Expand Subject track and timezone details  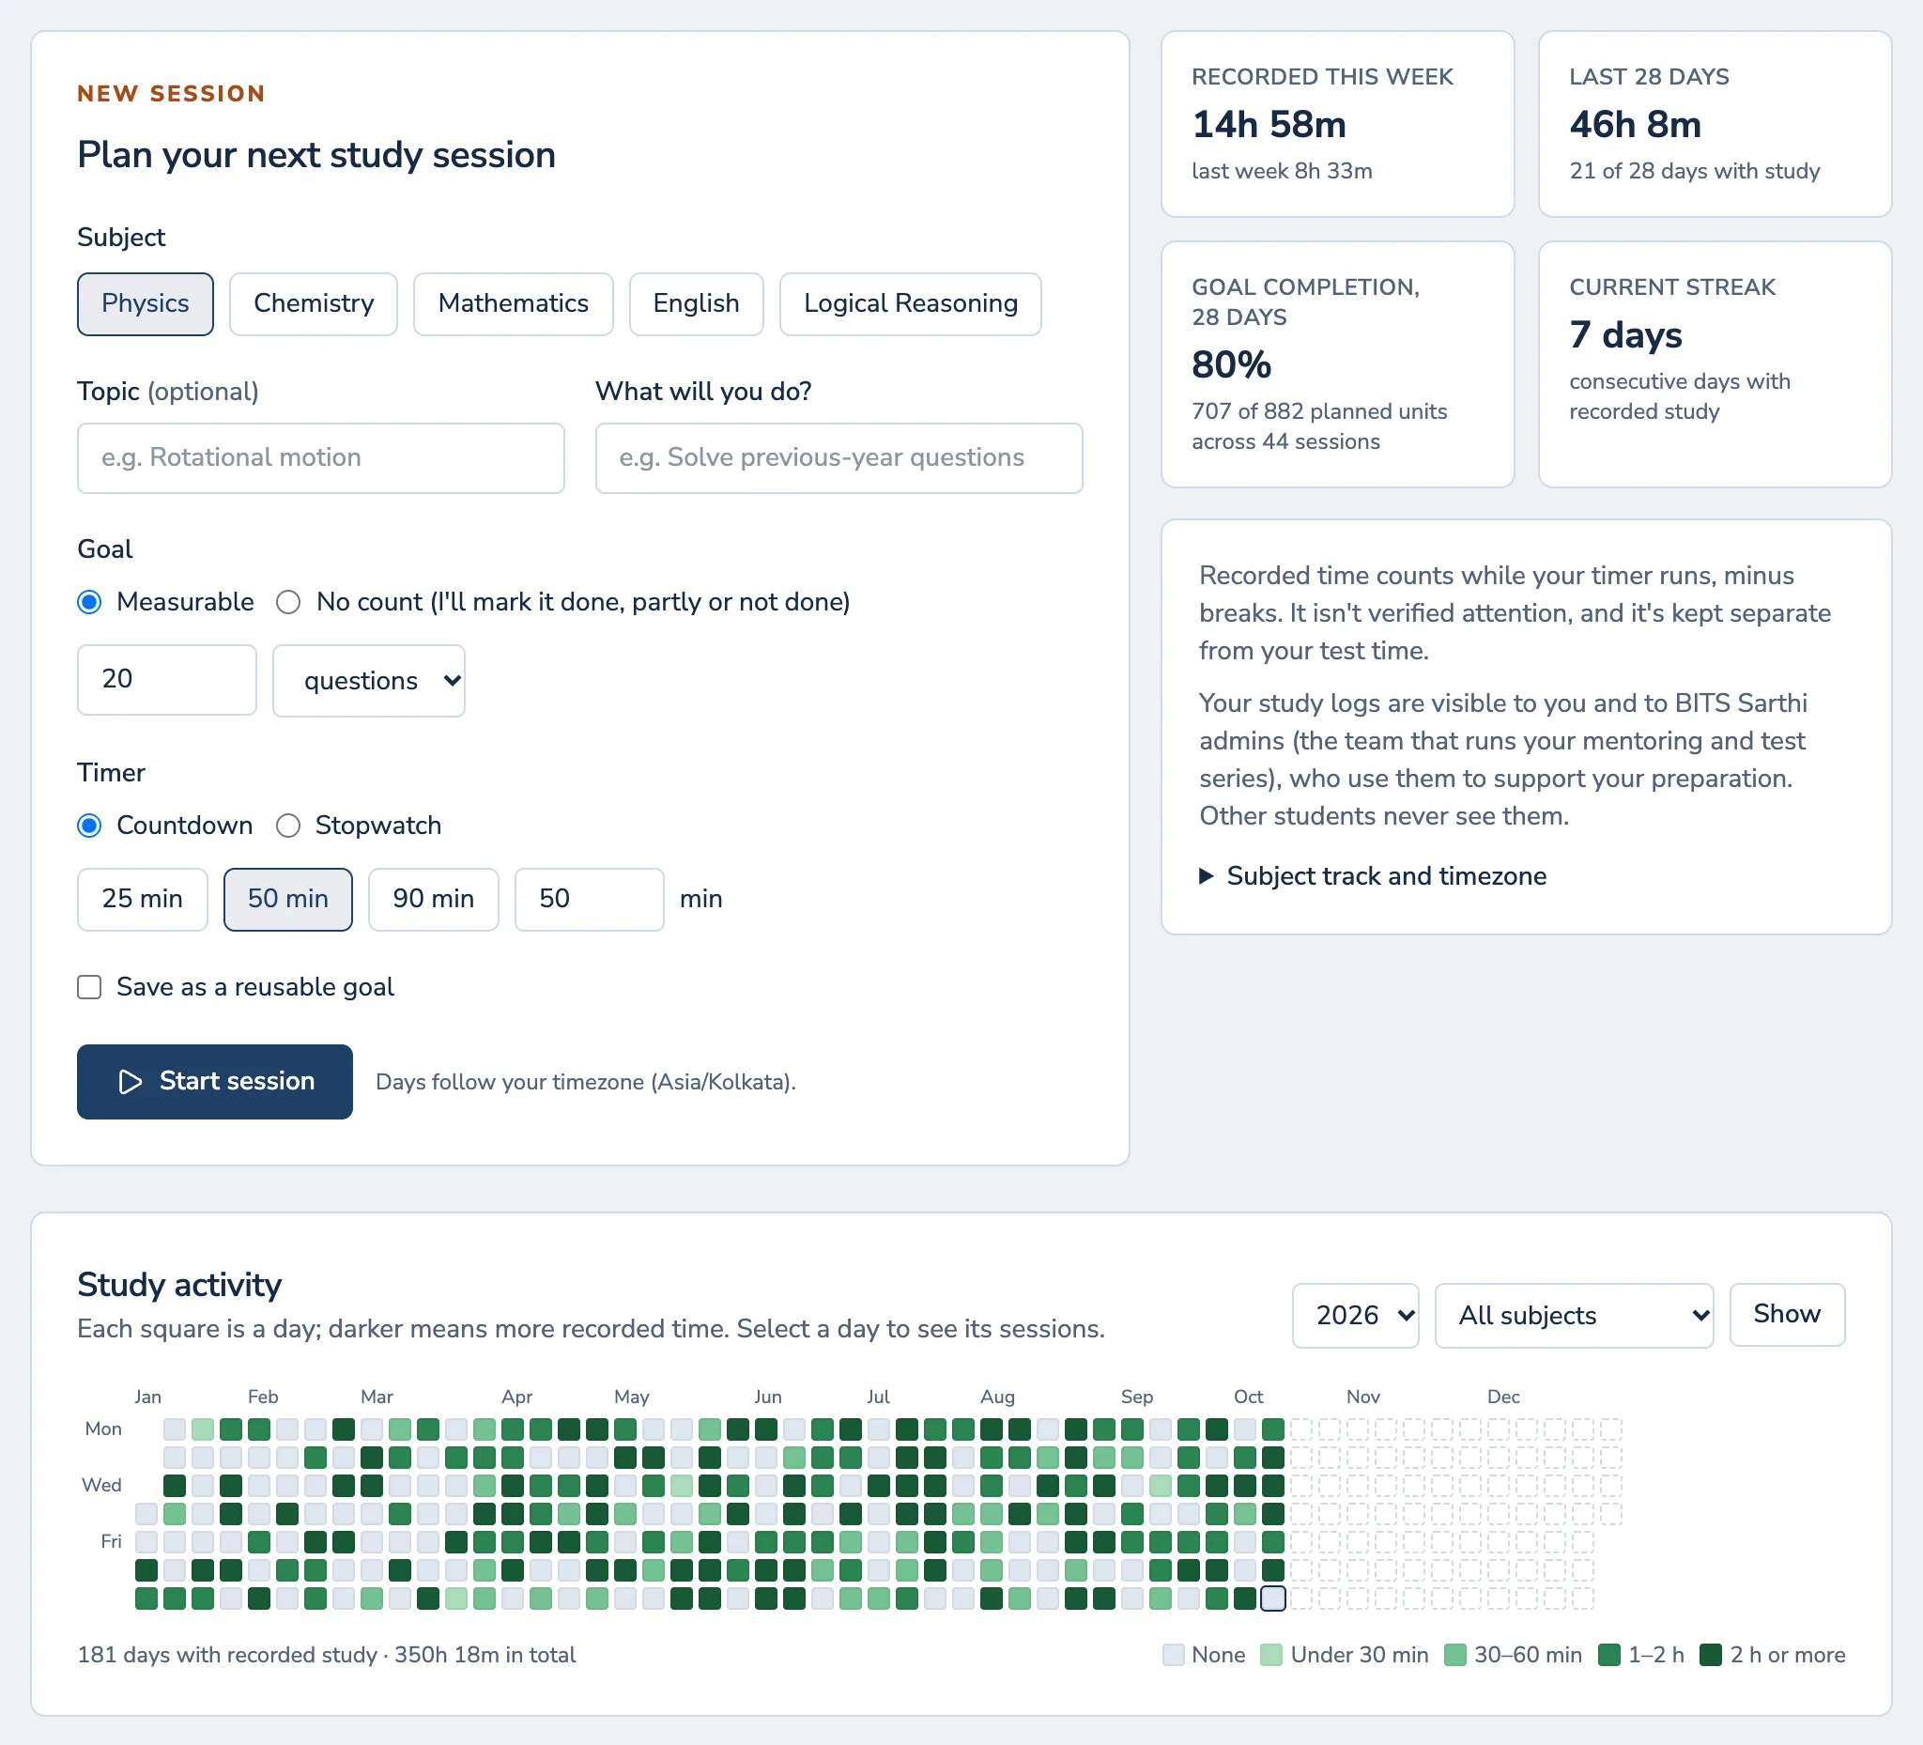(1373, 876)
